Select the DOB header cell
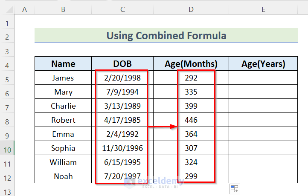 tap(122, 64)
